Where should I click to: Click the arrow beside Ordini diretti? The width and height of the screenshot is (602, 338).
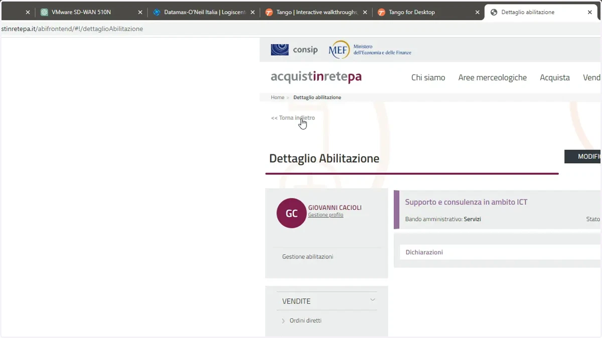point(283,321)
